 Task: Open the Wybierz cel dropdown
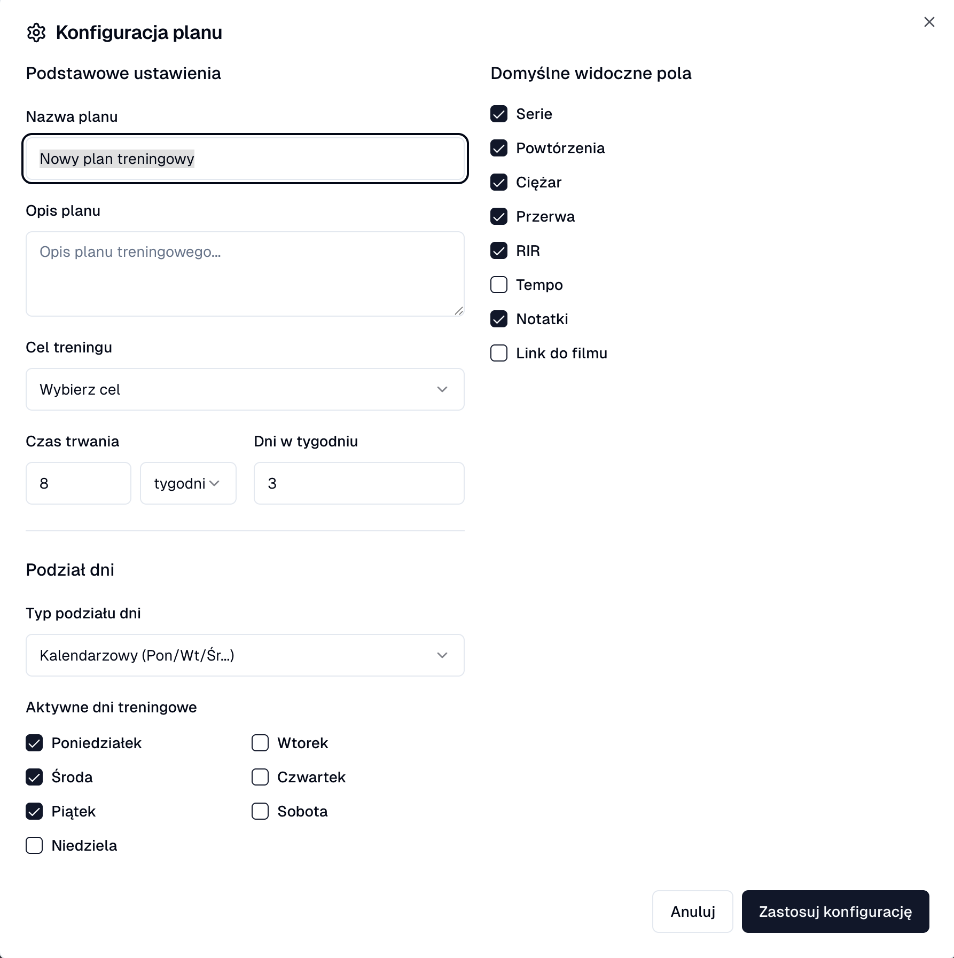click(x=245, y=389)
